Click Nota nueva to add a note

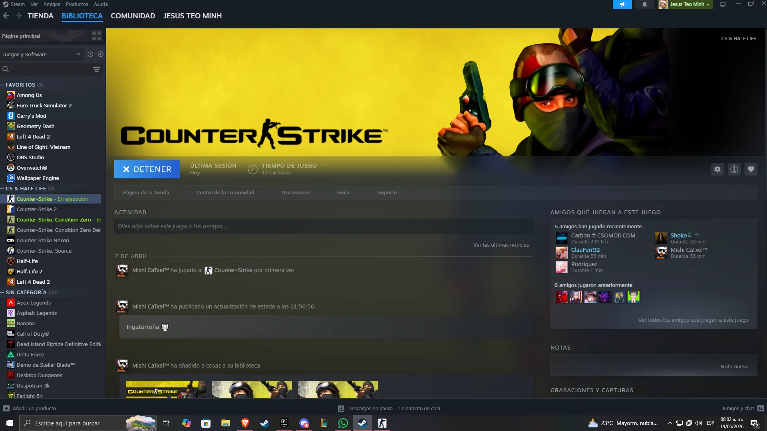pos(735,366)
